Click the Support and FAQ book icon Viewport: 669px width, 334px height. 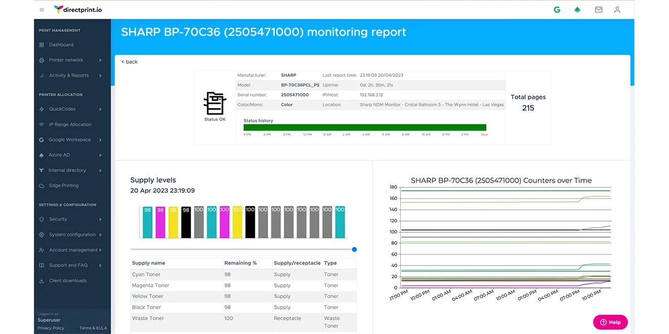coord(42,265)
